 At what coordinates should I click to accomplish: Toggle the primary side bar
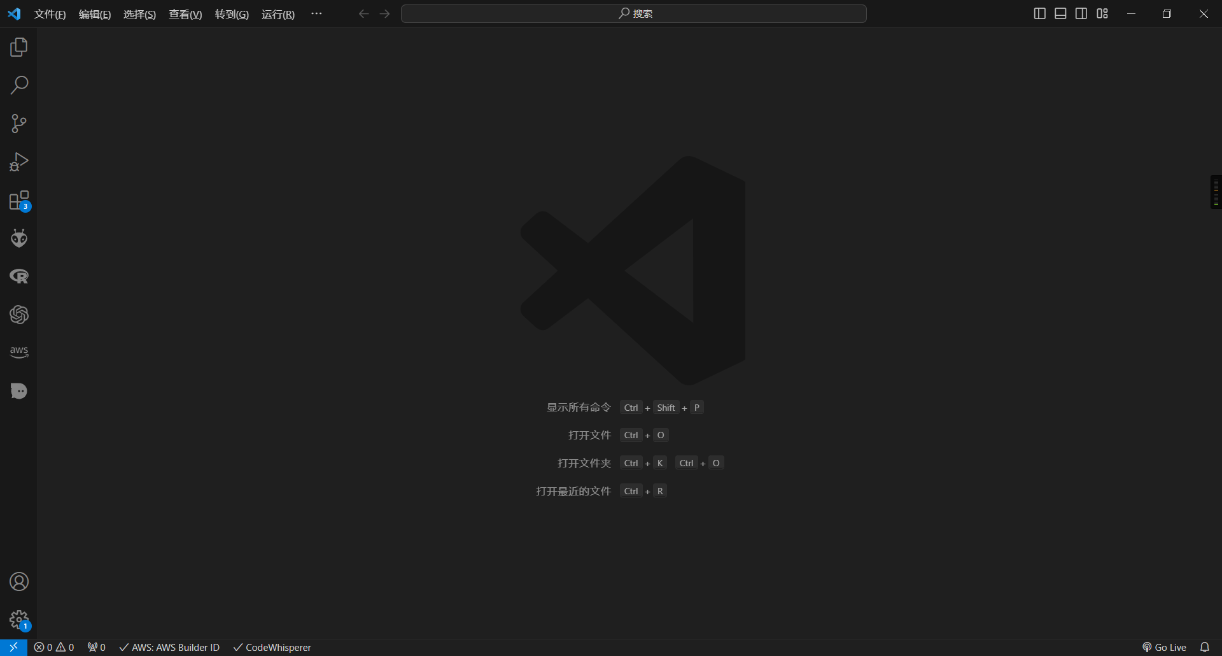point(1040,14)
